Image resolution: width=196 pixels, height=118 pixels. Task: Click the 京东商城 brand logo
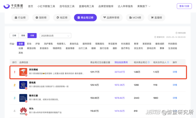point(23,72)
